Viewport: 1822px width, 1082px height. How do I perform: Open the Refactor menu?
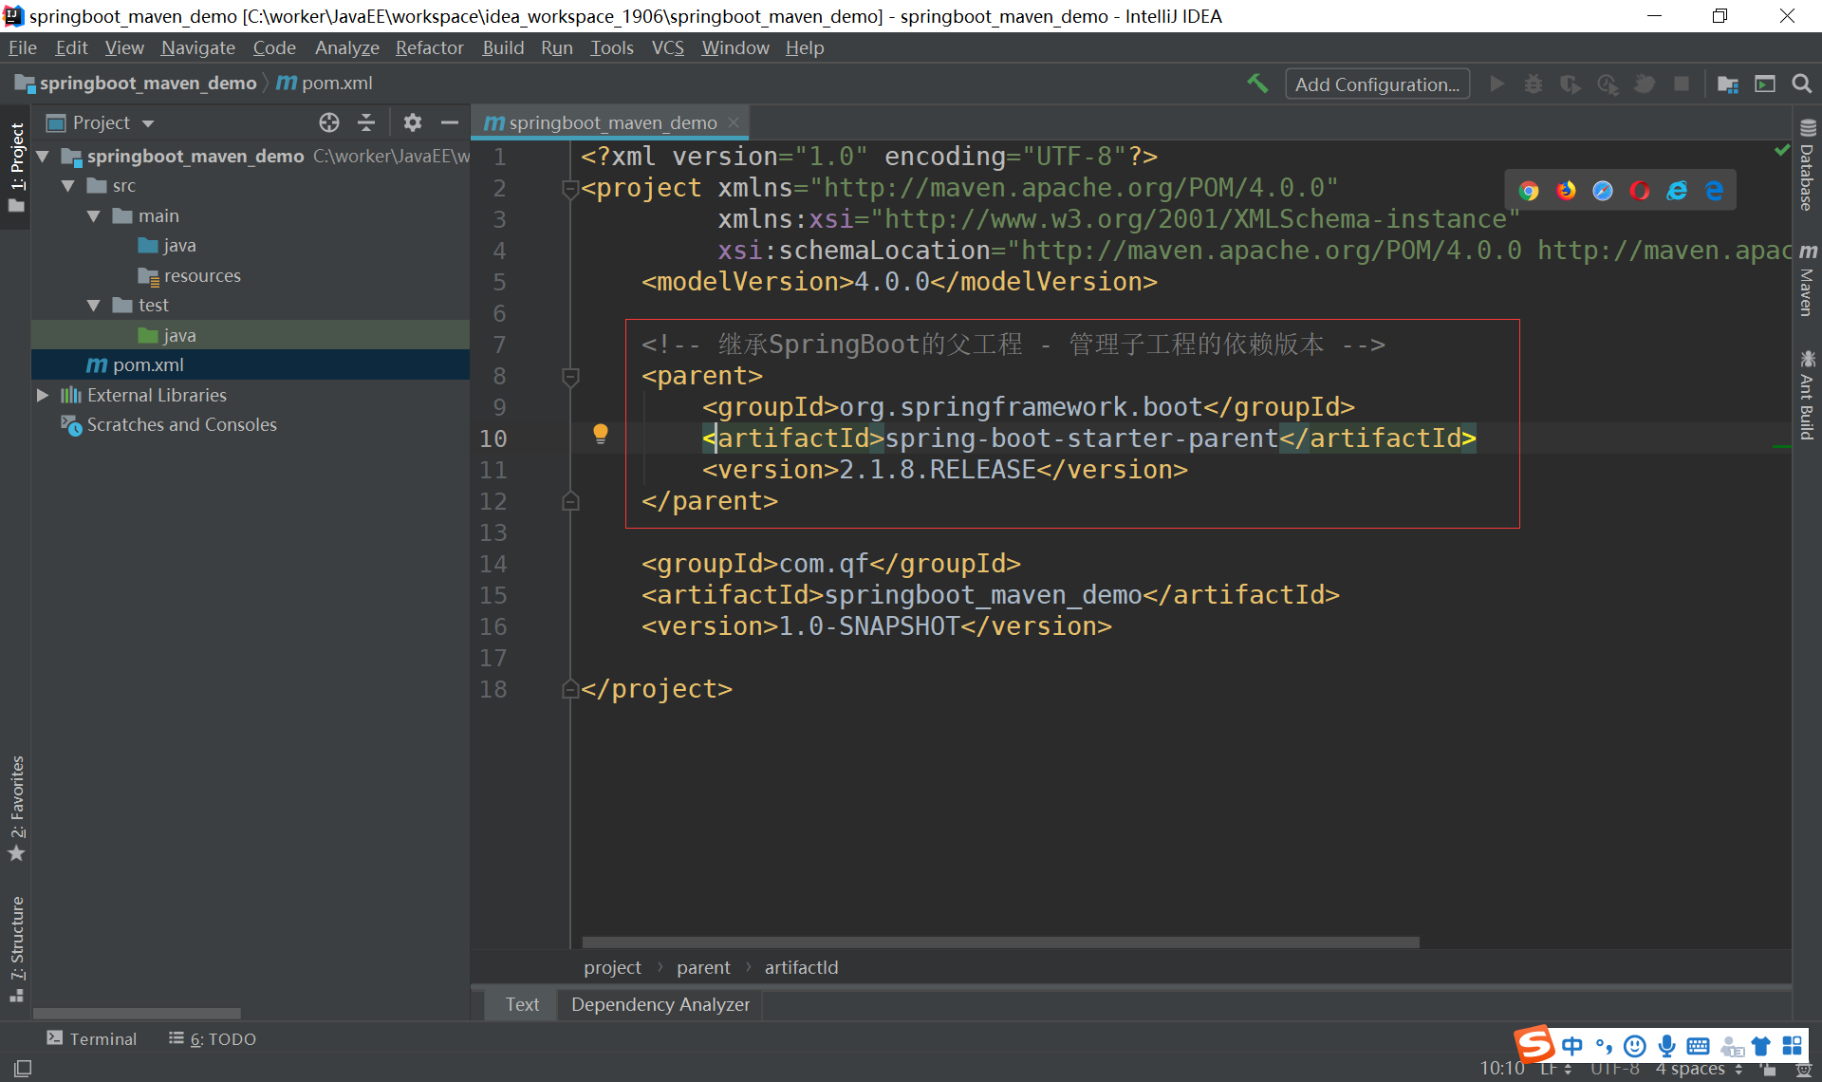(429, 47)
